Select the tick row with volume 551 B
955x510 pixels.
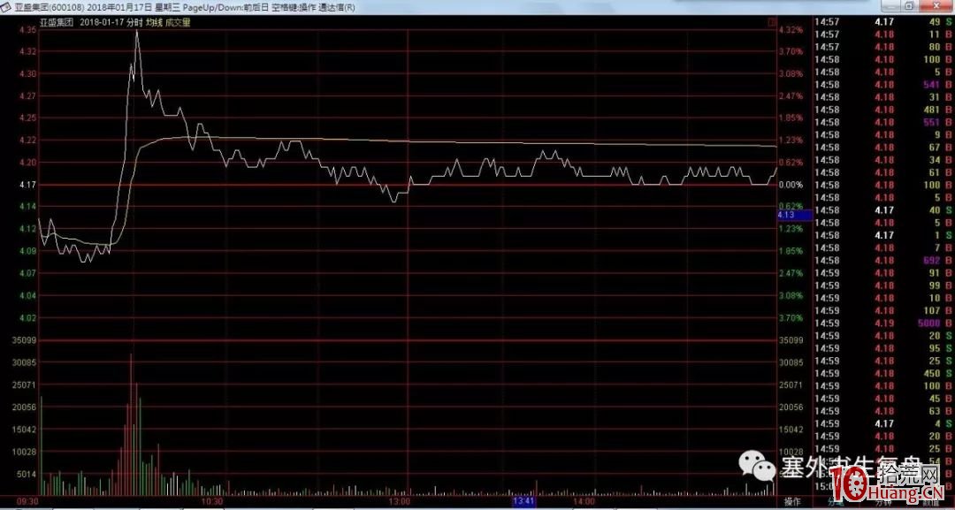click(x=883, y=122)
